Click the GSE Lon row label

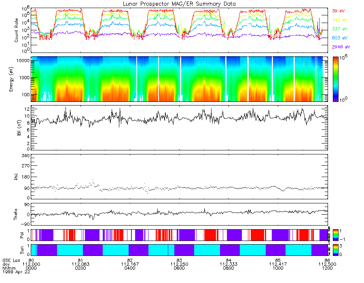[x=11, y=260]
